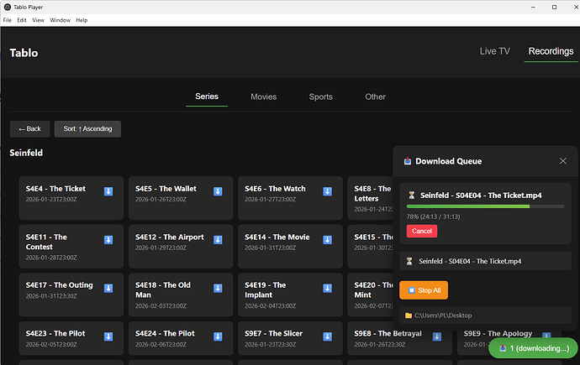The image size is (580, 365).
Task: Stop all downloads with Stop All
Action: tap(424, 290)
